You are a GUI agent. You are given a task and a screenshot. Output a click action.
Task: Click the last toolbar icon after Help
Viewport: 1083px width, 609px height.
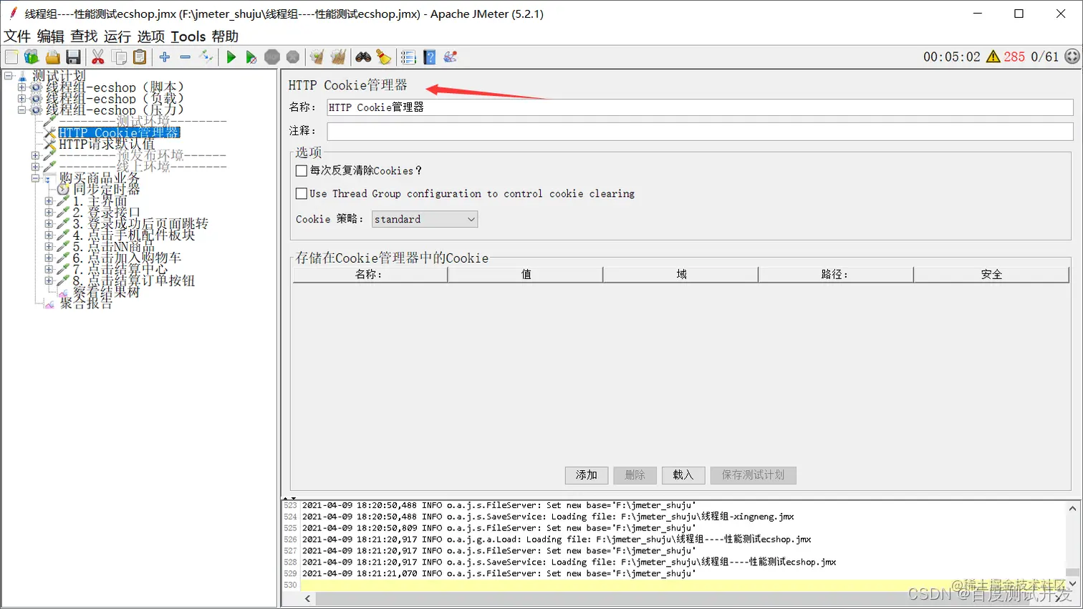(451, 57)
